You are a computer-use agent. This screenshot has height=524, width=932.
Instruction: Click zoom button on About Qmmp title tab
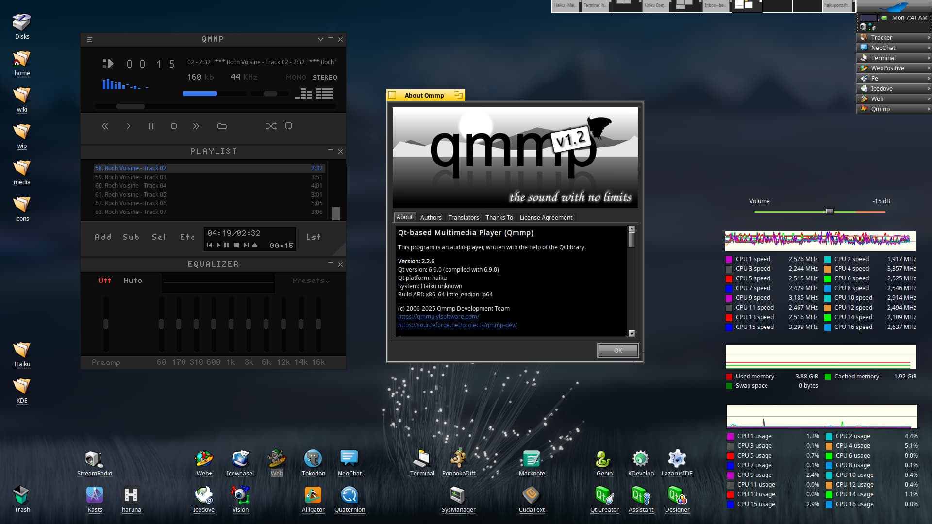(x=458, y=95)
